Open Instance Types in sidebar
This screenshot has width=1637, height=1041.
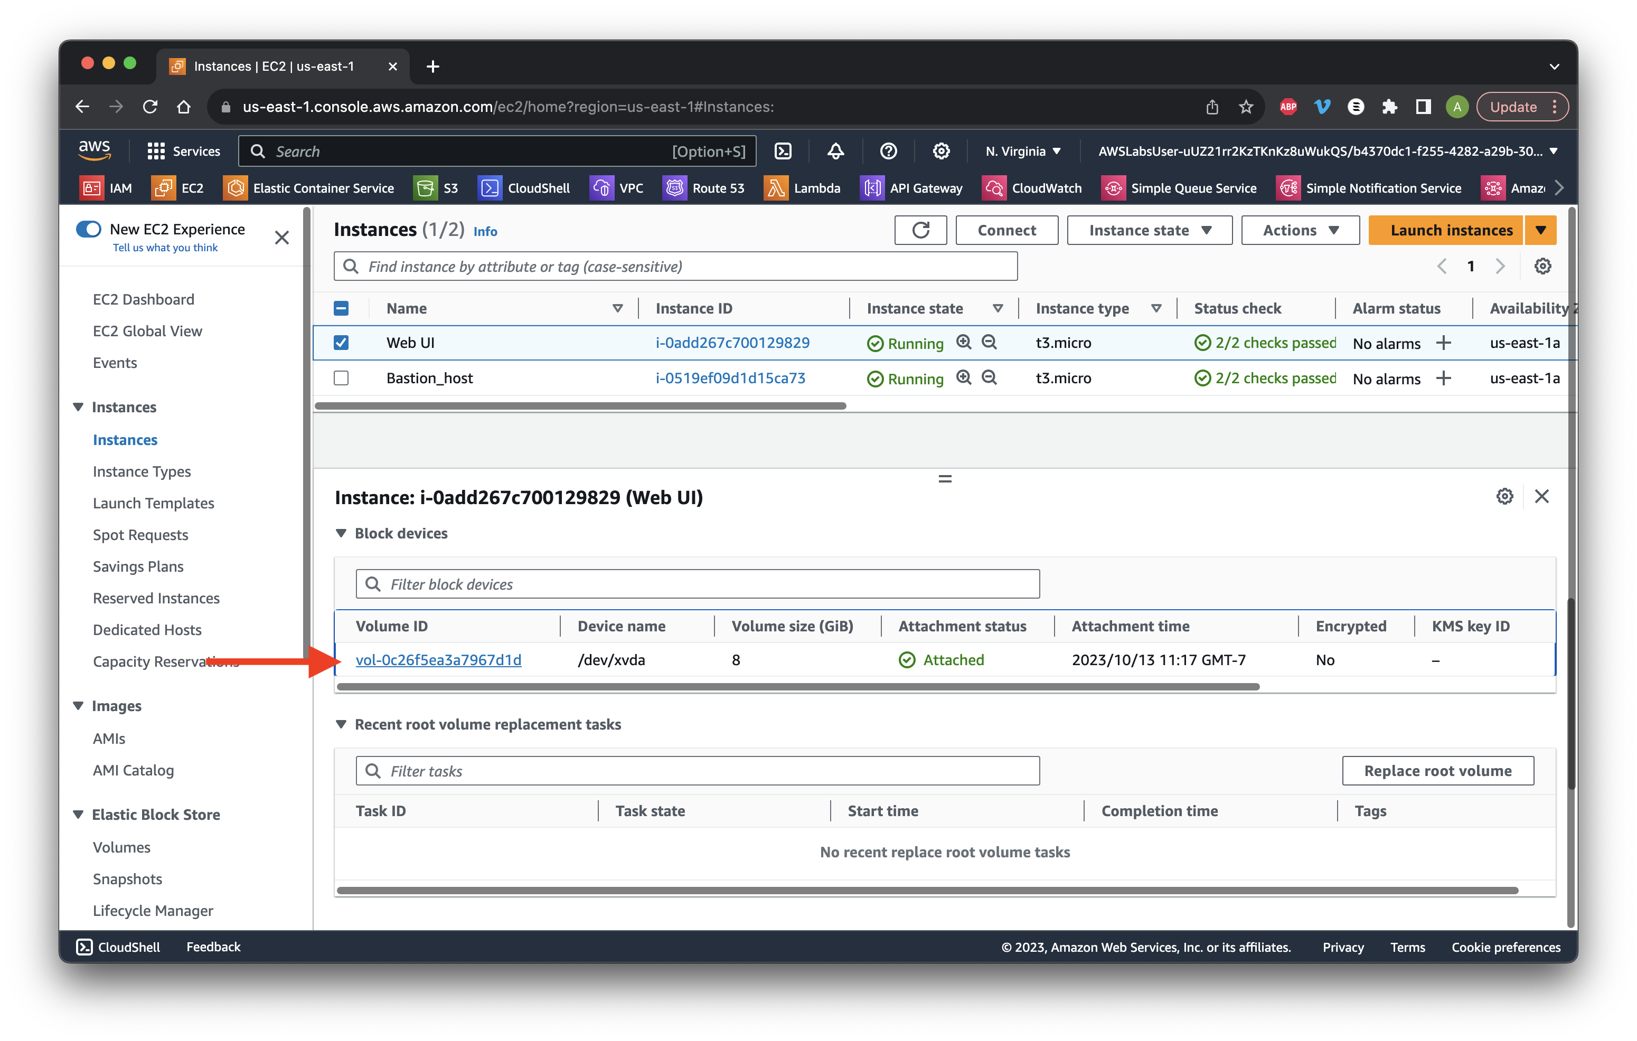[142, 471]
